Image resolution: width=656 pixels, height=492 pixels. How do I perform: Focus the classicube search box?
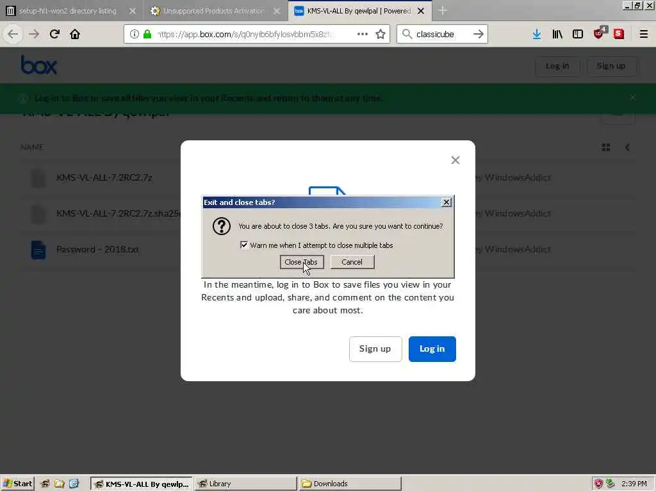pyautogui.click(x=441, y=34)
